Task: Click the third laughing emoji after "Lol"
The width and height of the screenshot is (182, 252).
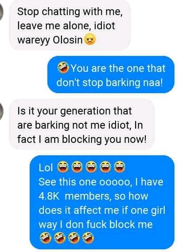Action: 91,167
